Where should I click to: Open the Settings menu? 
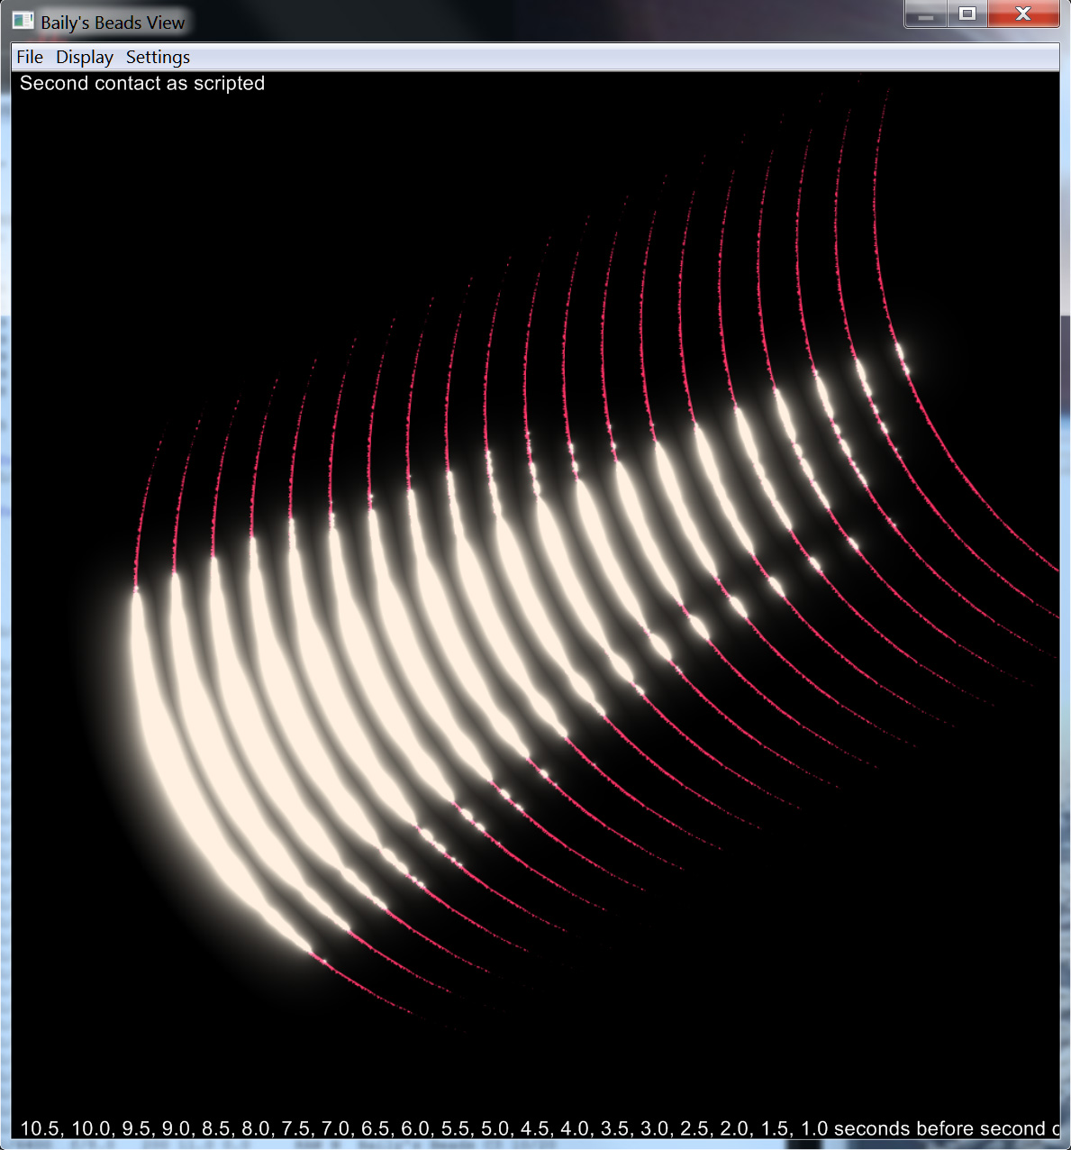[x=158, y=57]
